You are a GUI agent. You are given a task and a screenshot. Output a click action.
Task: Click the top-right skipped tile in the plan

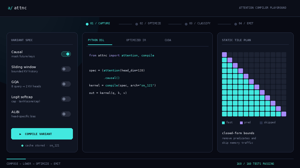(x=284, y=55)
